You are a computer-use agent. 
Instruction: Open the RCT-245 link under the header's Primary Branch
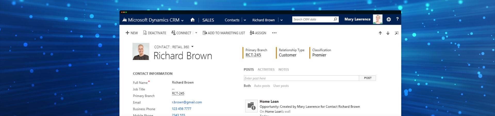(253, 55)
